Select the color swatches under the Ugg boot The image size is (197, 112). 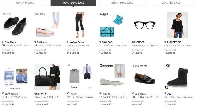click(166, 88)
